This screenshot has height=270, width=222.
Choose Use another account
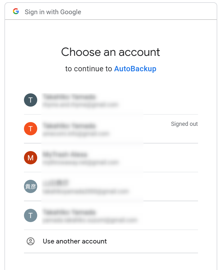click(75, 241)
